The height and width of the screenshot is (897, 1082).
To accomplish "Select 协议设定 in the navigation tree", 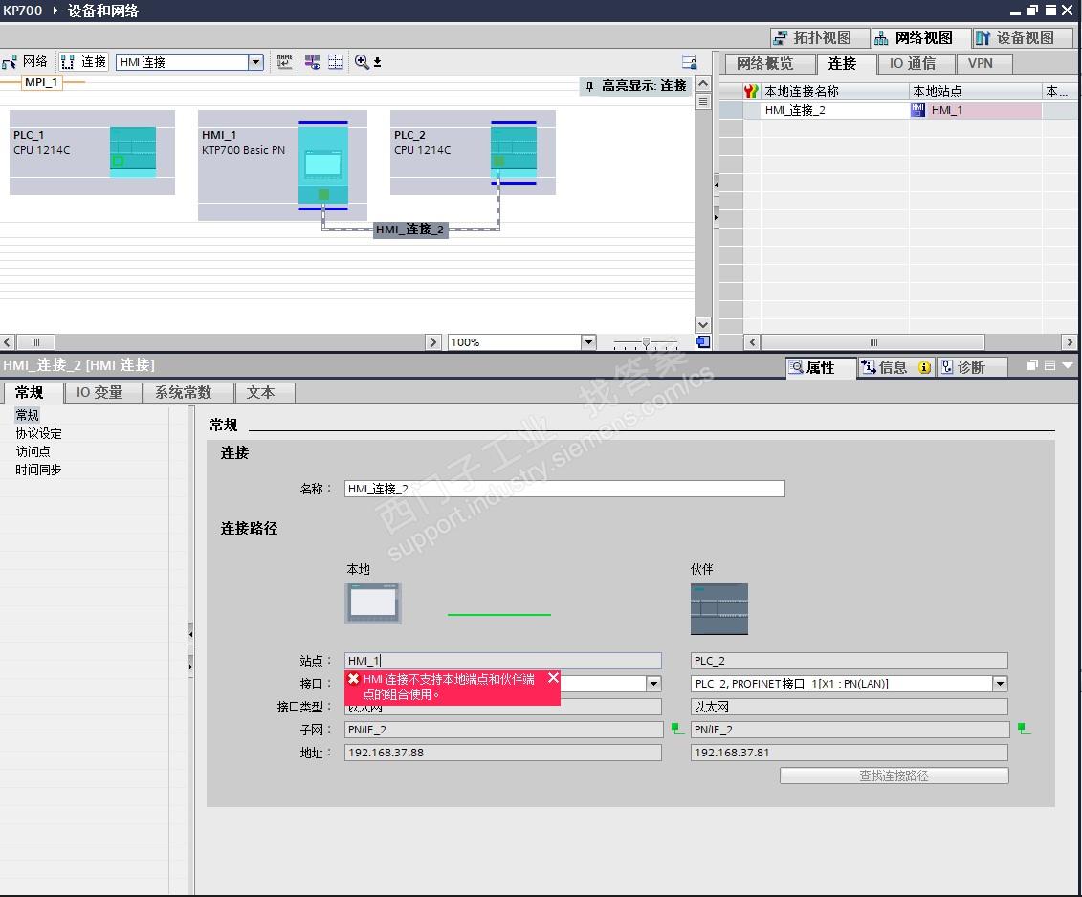I will (38, 433).
